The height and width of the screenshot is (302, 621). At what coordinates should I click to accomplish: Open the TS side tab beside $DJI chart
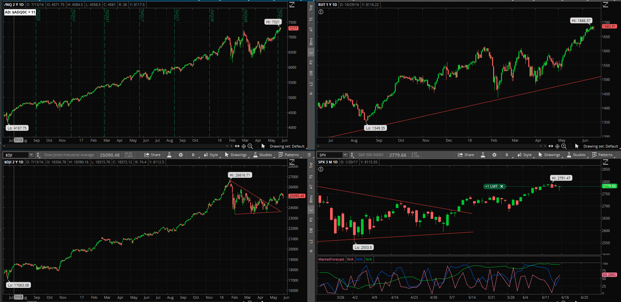(311, 177)
